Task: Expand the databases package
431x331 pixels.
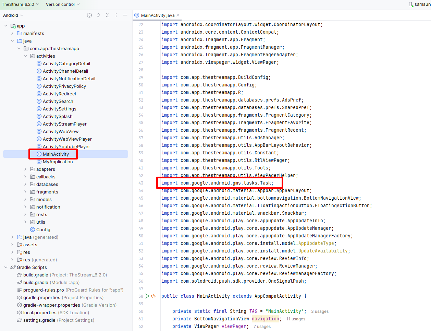Action: coord(25,184)
